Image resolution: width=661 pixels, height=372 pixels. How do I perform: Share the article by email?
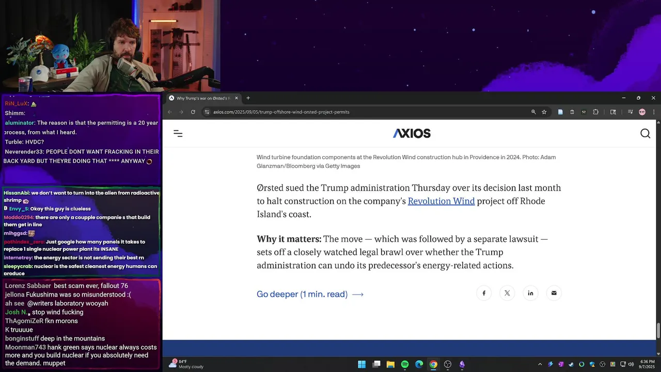click(554, 293)
